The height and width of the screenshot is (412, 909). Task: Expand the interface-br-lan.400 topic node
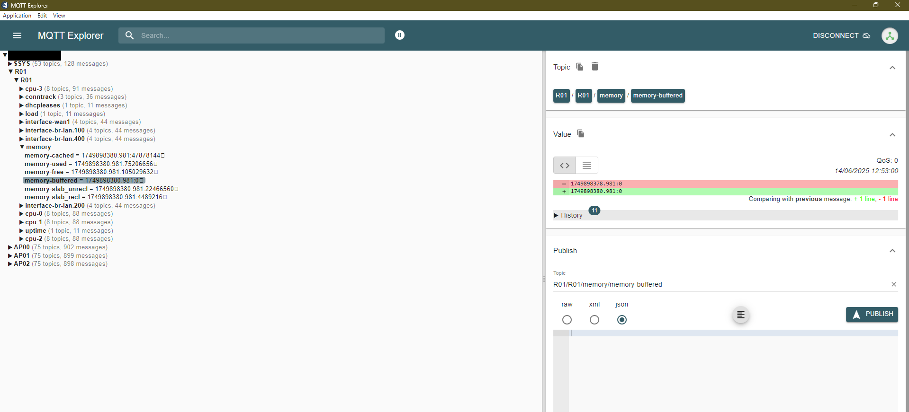coord(21,139)
